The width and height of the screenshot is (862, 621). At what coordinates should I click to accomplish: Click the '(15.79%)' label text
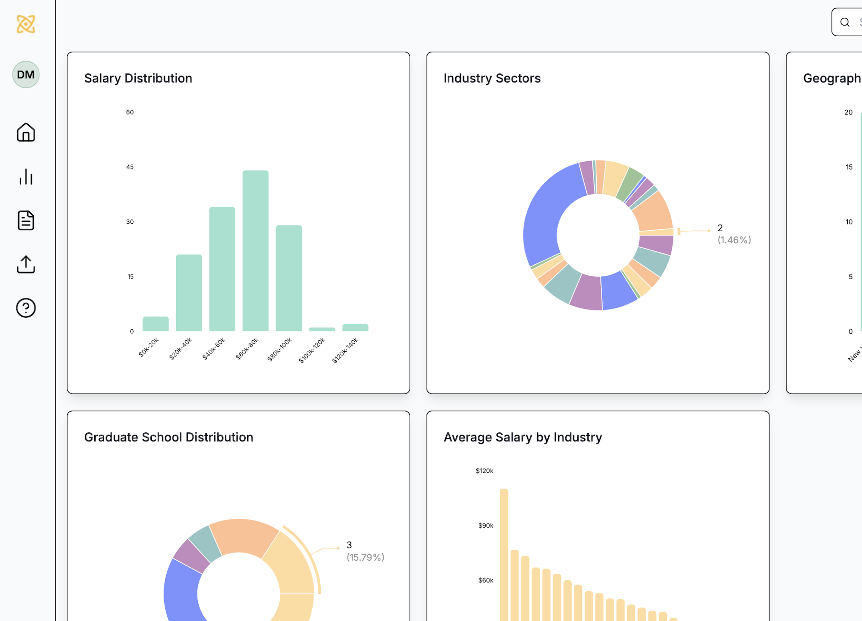coord(365,557)
